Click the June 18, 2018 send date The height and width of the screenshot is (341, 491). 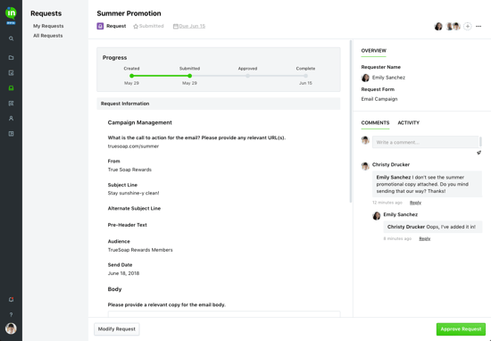pos(123,273)
